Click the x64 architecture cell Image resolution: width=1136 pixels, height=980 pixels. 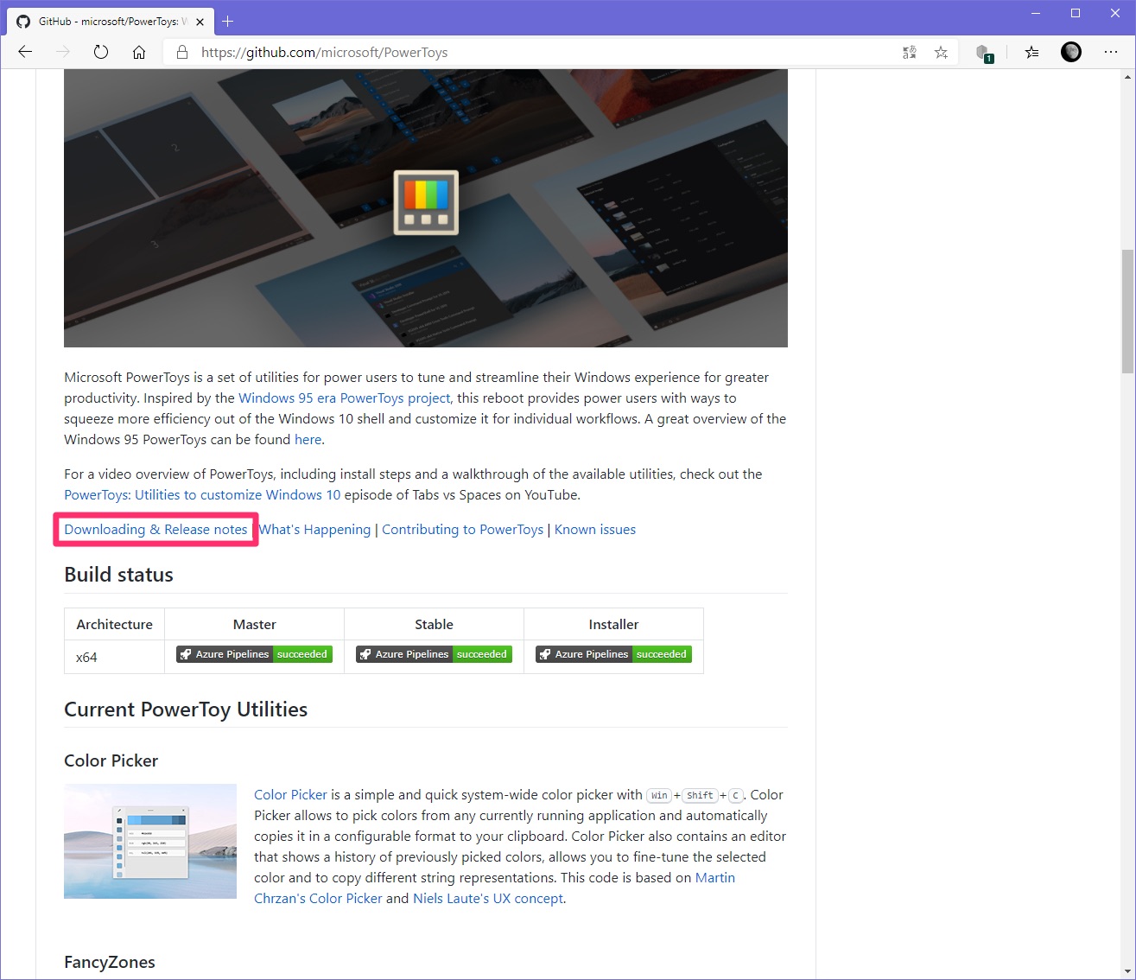tap(114, 657)
